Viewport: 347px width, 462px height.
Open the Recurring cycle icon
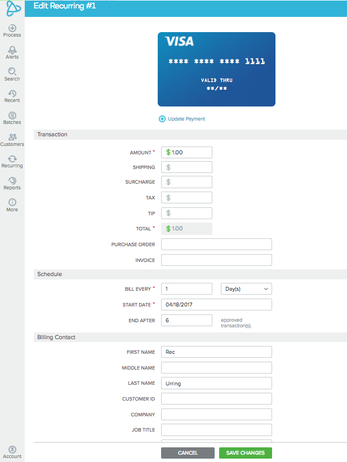coord(12,159)
